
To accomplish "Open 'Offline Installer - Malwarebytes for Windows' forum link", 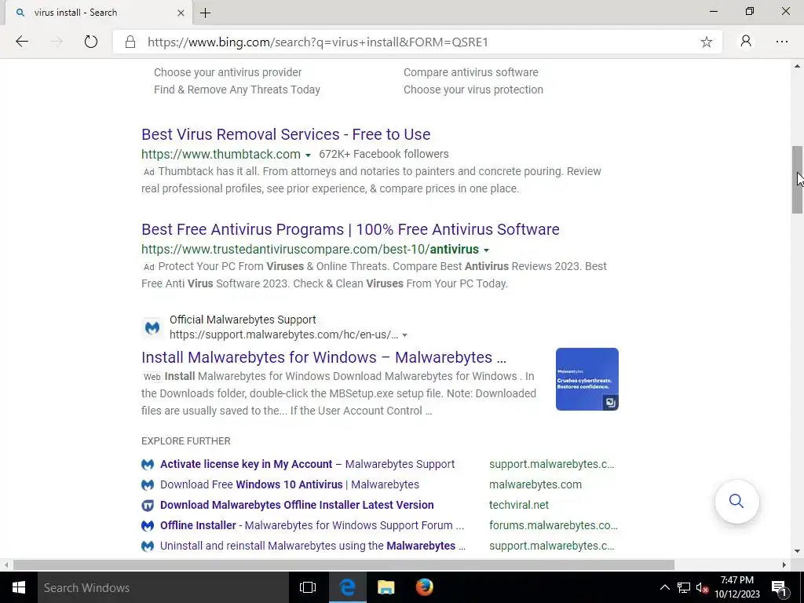I will [x=312, y=525].
